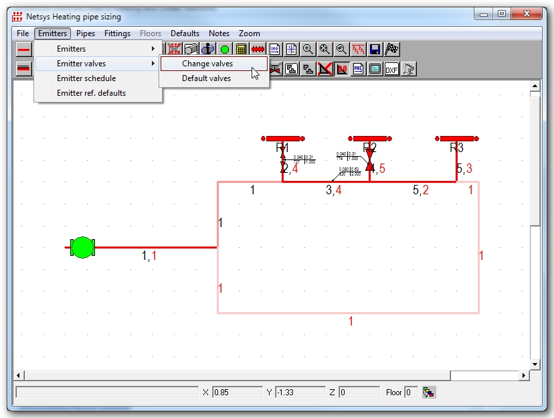Expand the Emitter valves submenu entry
The image size is (554, 418).
[x=98, y=64]
